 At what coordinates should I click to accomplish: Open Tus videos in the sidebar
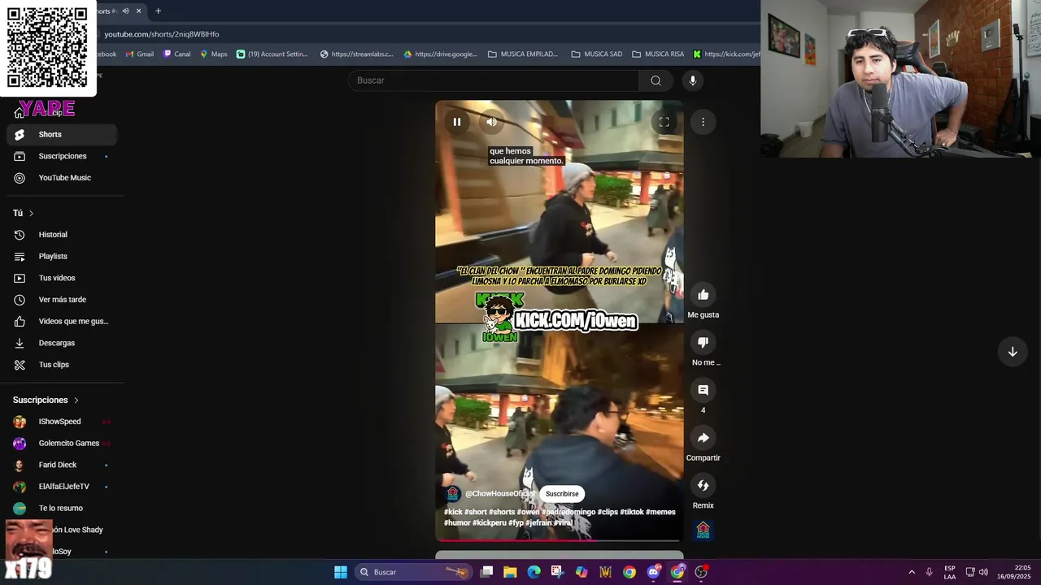point(62,278)
